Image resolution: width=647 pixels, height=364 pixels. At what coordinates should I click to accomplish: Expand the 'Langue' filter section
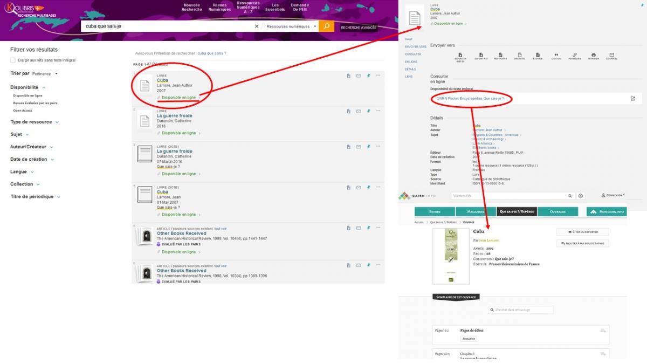coord(20,171)
